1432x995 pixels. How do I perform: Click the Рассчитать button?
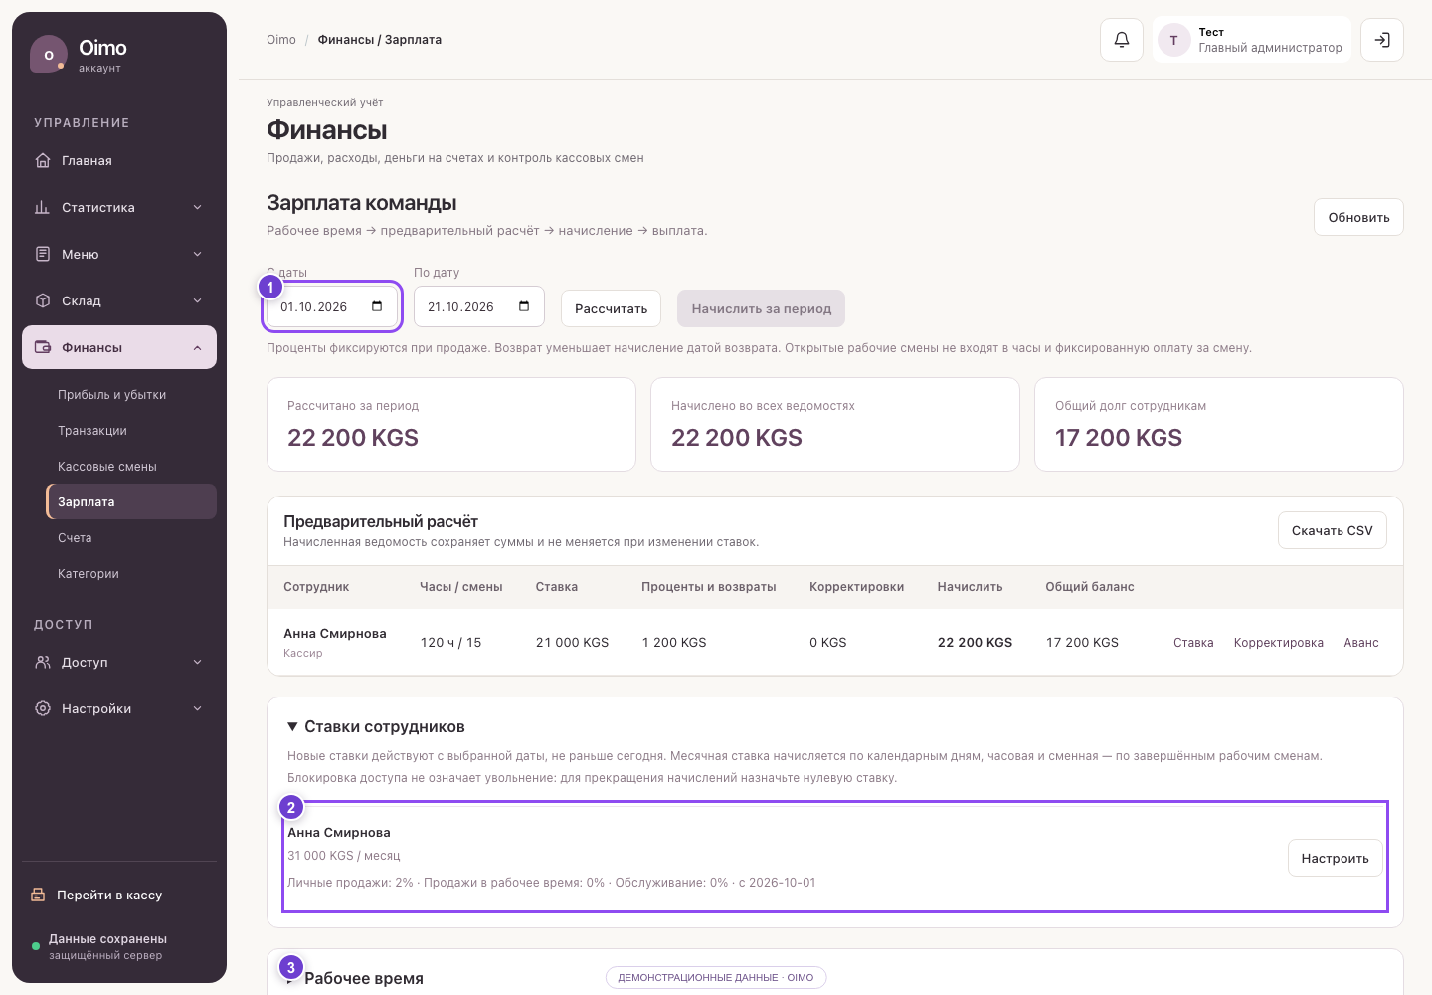pyautogui.click(x=611, y=308)
